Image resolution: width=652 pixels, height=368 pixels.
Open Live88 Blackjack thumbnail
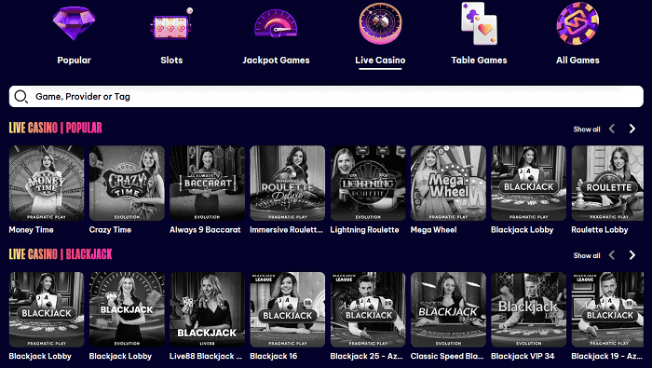pyautogui.click(x=207, y=309)
